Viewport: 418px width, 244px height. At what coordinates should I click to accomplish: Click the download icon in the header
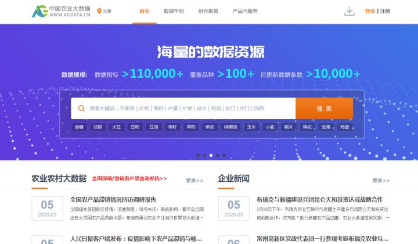[x=349, y=11]
